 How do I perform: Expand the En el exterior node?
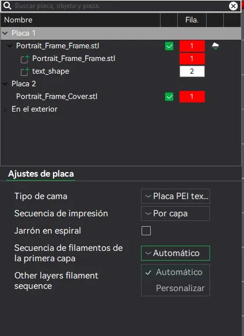click(5, 109)
